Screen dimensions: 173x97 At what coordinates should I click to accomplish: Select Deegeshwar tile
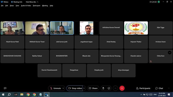pos(74,70)
